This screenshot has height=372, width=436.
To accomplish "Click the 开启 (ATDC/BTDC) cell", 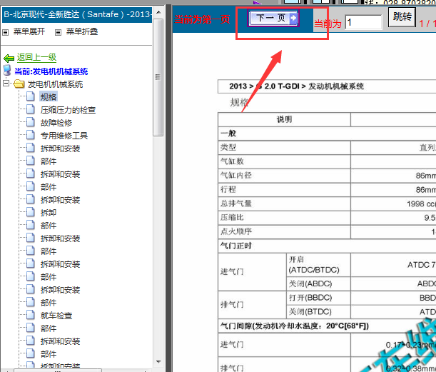I will pyautogui.click(x=318, y=265).
